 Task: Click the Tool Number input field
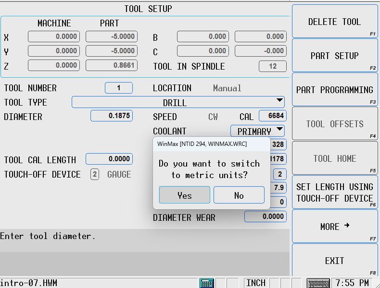pyautogui.click(x=118, y=88)
